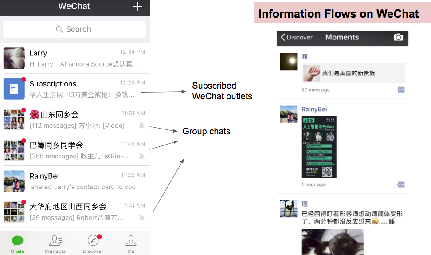Open the 2018 人工智能与Python poster image

(319, 147)
